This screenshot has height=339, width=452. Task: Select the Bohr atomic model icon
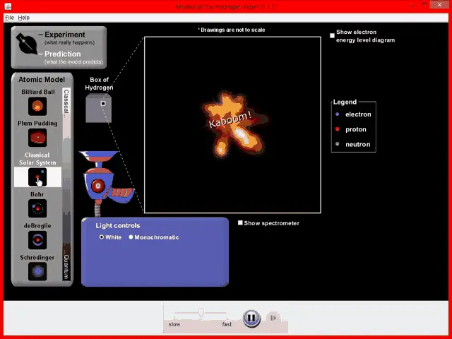[37, 208]
